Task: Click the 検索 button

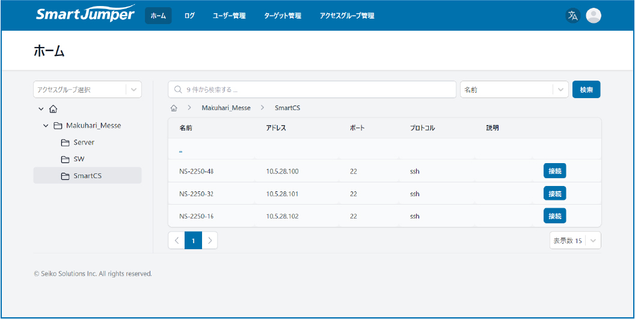Action: 586,90
